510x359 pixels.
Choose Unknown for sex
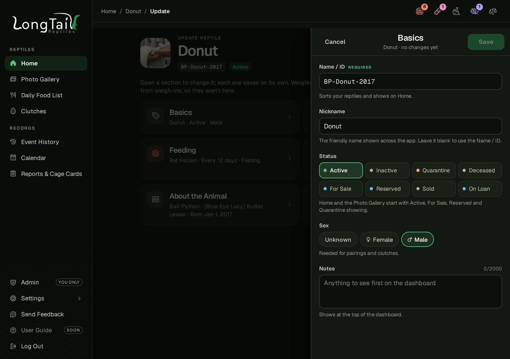coord(338,240)
